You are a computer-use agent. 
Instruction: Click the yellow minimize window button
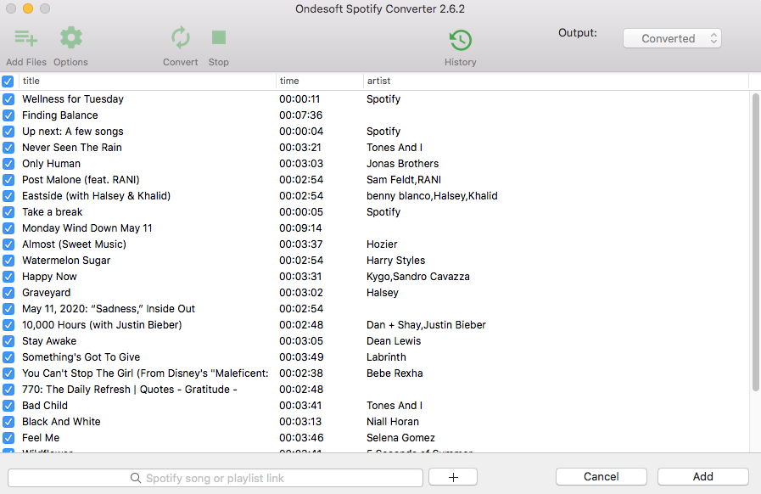tap(28, 8)
